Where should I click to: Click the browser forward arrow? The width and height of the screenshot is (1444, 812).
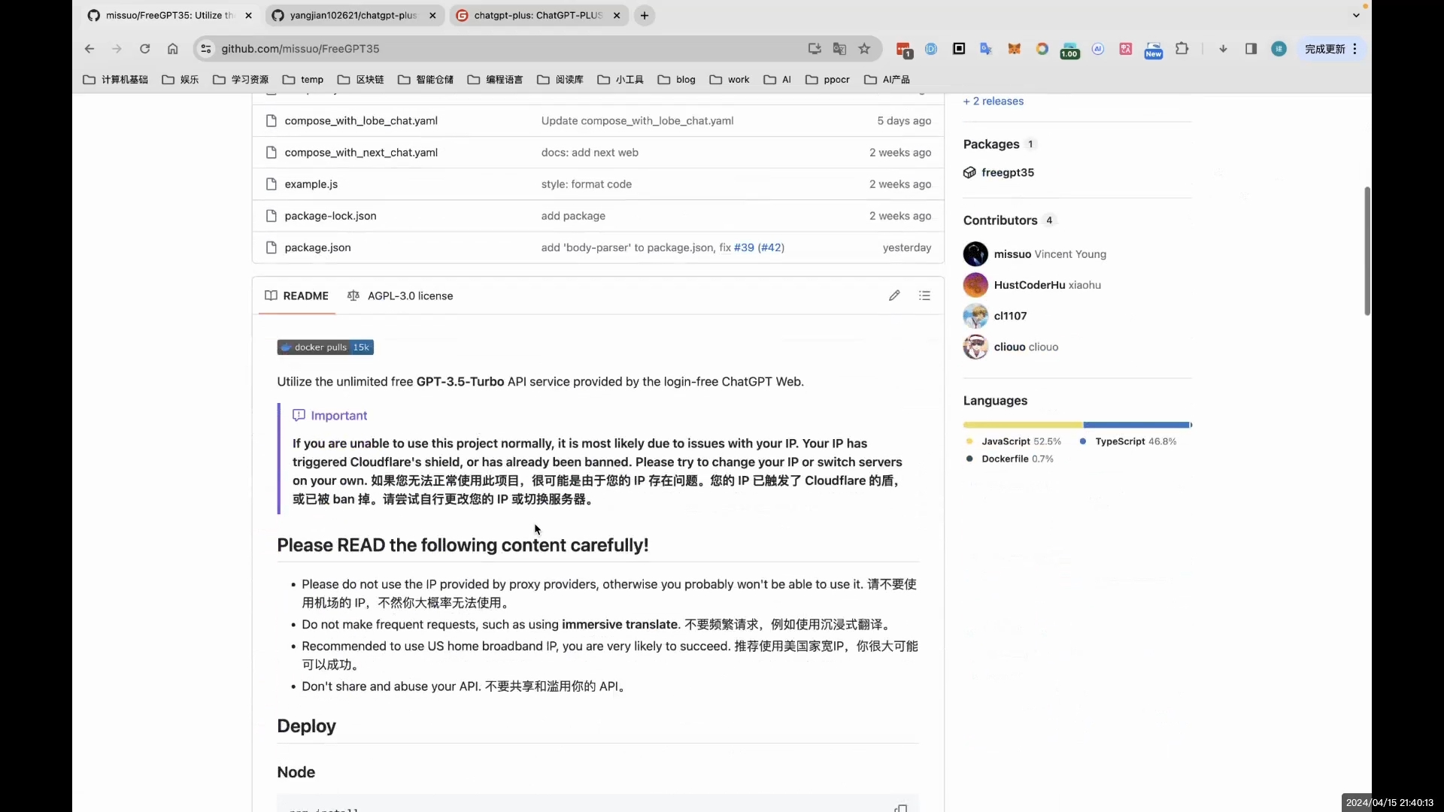click(117, 49)
